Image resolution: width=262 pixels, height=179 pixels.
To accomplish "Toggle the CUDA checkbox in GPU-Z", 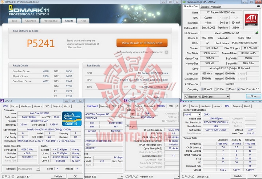I will [x=215, y=89].
